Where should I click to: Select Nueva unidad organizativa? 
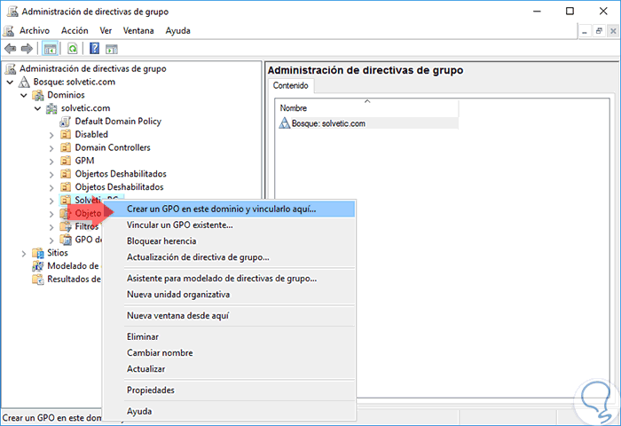click(x=229, y=295)
